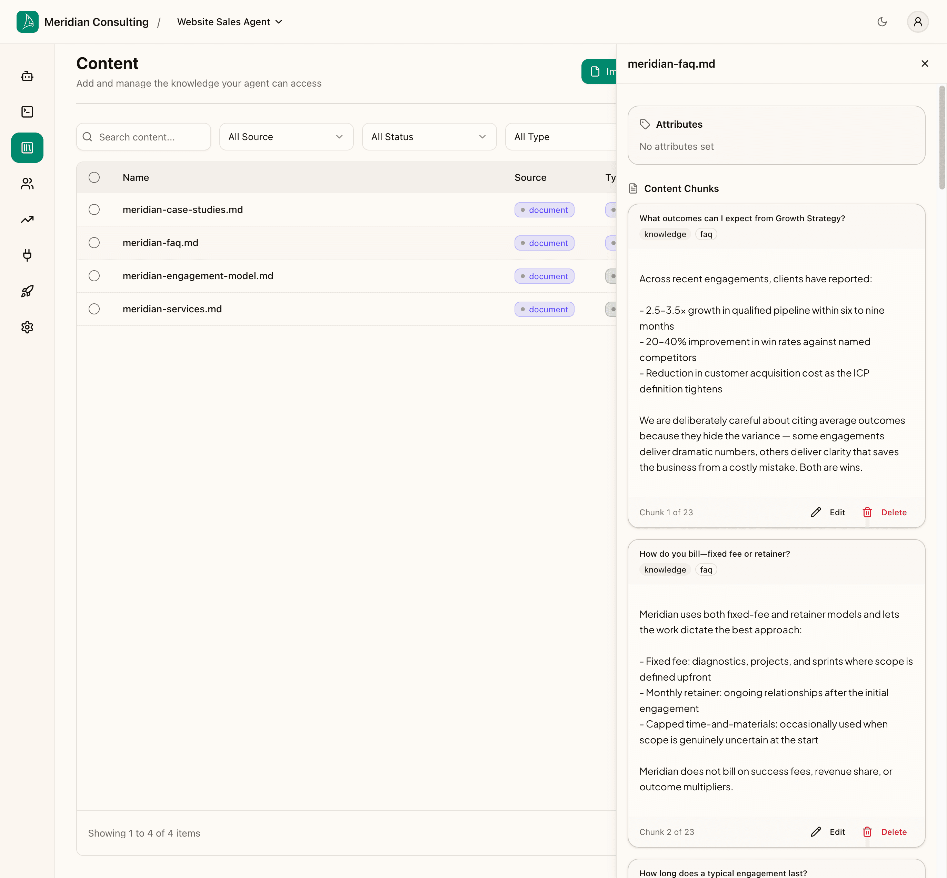
Task: Click the search magnifier icon
Action: pyautogui.click(x=87, y=137)
